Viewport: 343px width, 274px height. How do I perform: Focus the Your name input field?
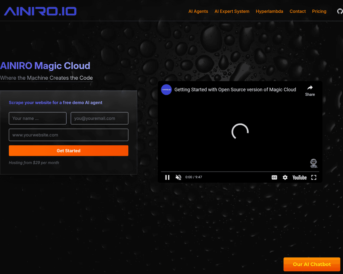click(37, 118)
